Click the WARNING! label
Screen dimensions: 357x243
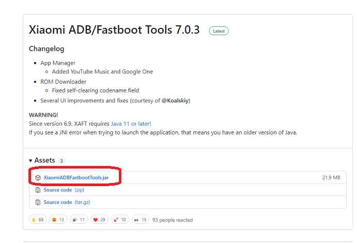pyautogui.click(x=43, y=115)
